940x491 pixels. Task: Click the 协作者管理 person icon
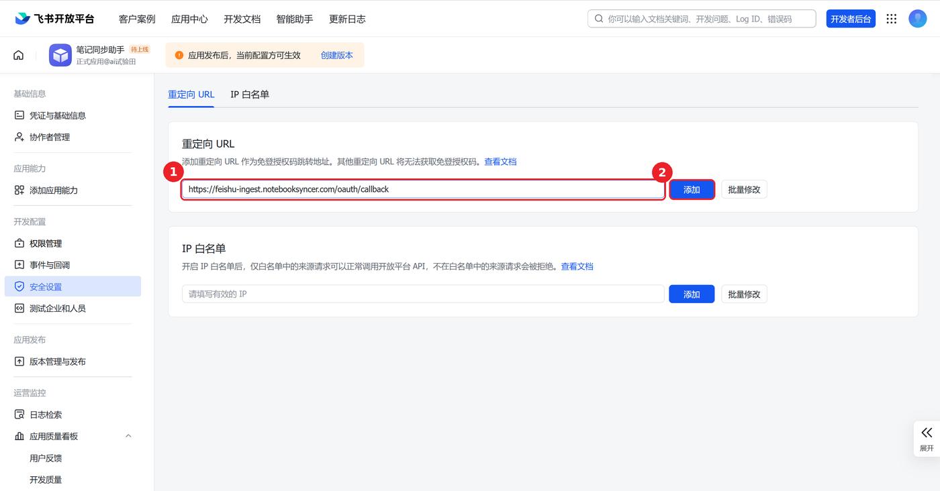[x=19, y=137]
